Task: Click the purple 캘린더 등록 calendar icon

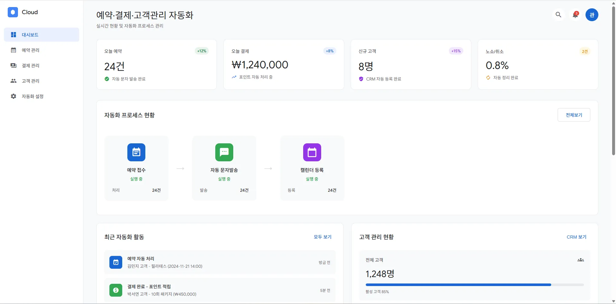Action: (x=312, y=152)
